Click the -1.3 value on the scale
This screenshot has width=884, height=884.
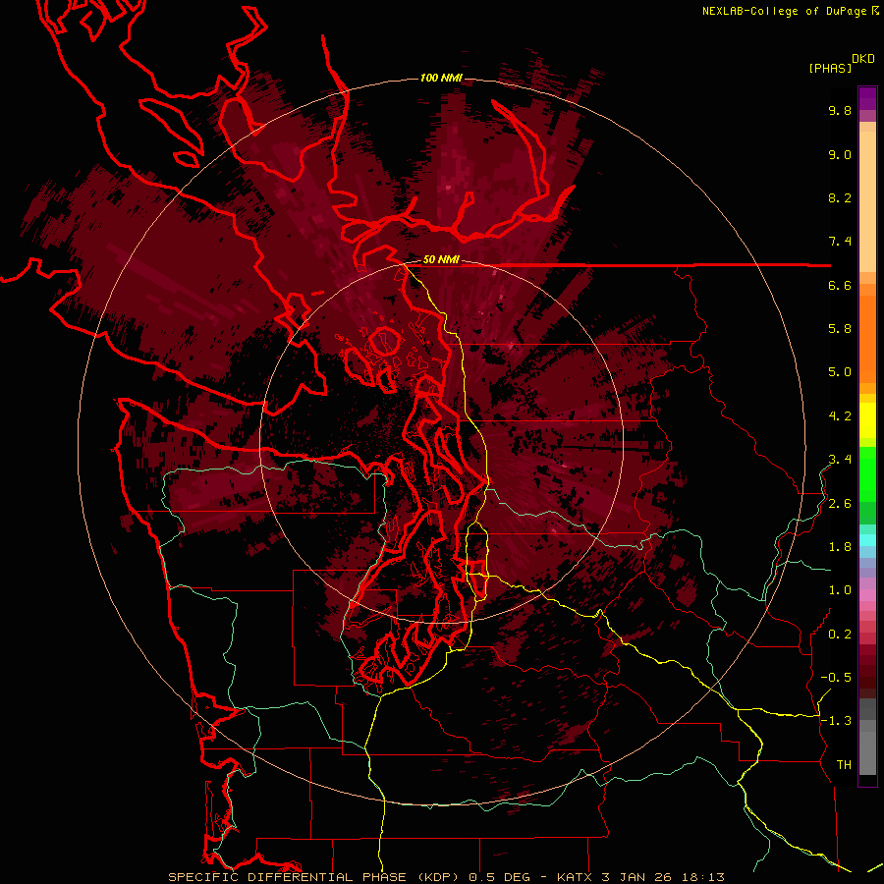pyautogui.click(x=836, y=721)
